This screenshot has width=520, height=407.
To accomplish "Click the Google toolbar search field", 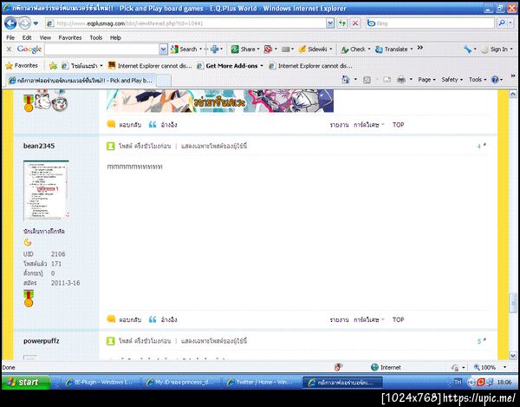I will pos(101,49).
